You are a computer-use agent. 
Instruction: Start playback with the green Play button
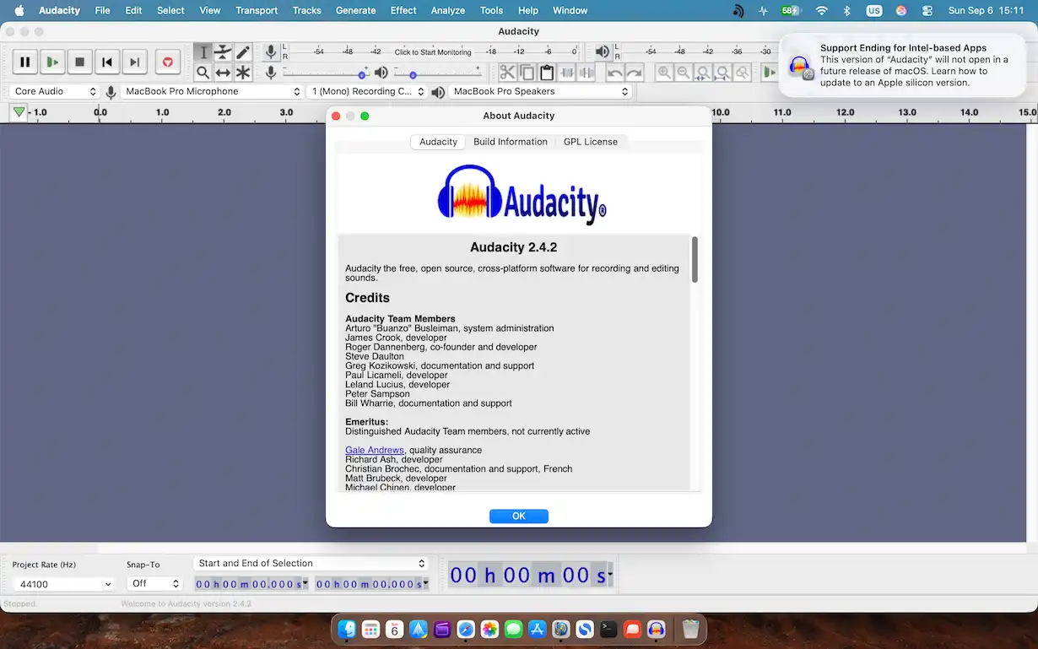click(52, 62)
